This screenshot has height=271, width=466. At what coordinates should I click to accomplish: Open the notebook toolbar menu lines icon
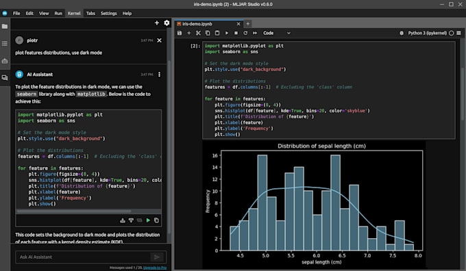tap(459, 33)
